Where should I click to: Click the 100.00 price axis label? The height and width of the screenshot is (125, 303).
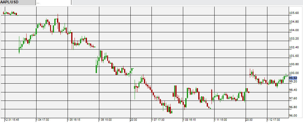(294, 73)
